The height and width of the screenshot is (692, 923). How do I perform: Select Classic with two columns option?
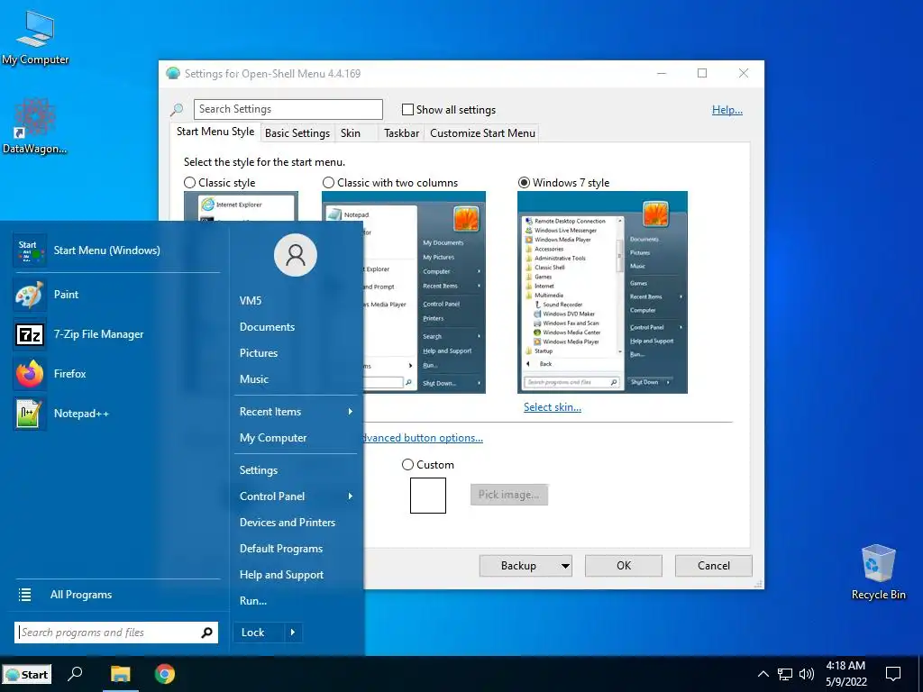coord(328,183)
